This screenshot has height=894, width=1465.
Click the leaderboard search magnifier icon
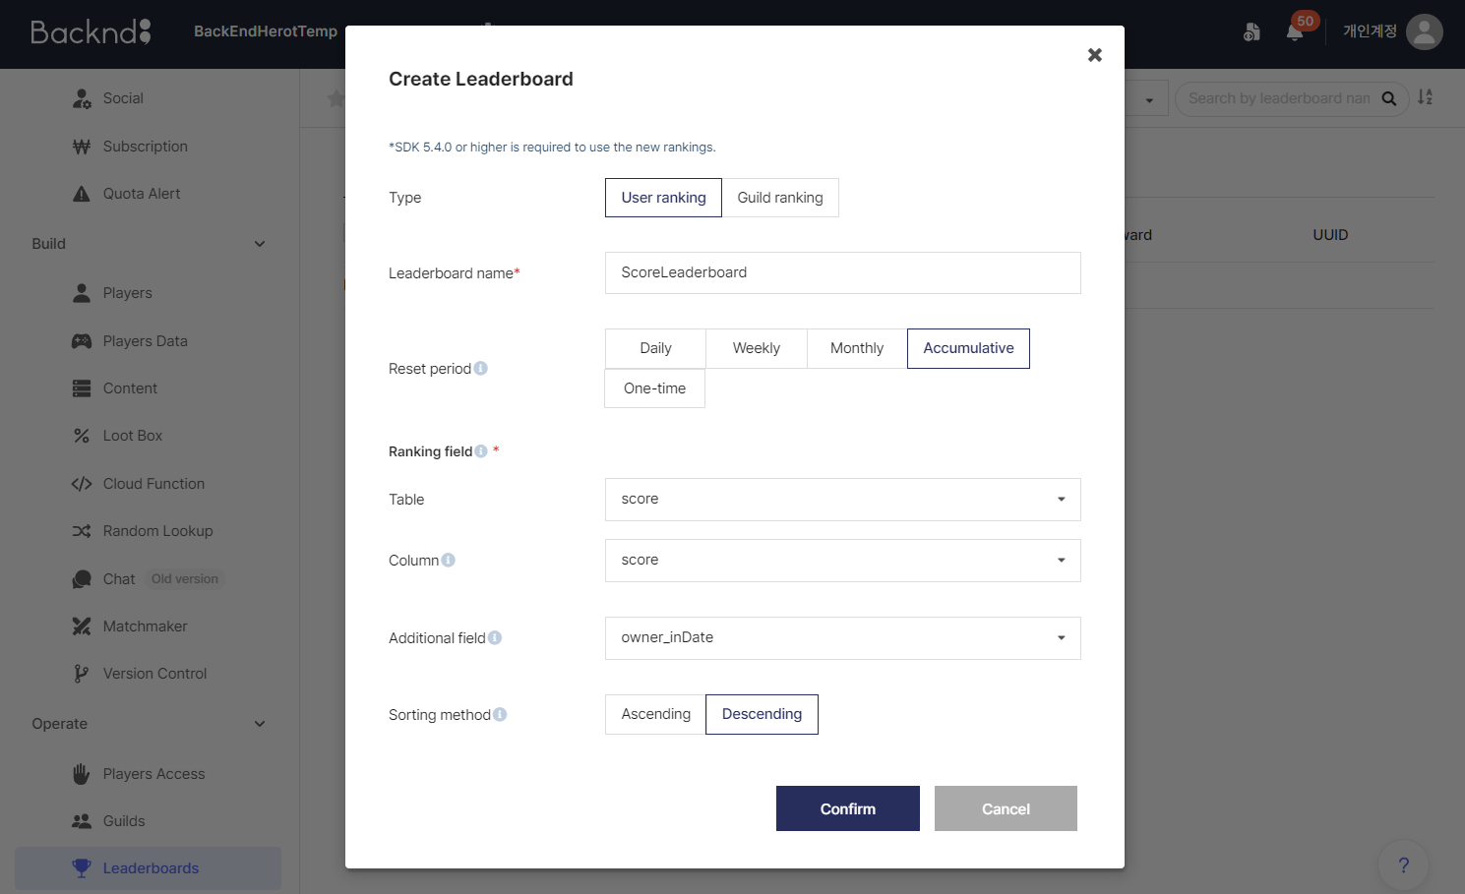1389,98
